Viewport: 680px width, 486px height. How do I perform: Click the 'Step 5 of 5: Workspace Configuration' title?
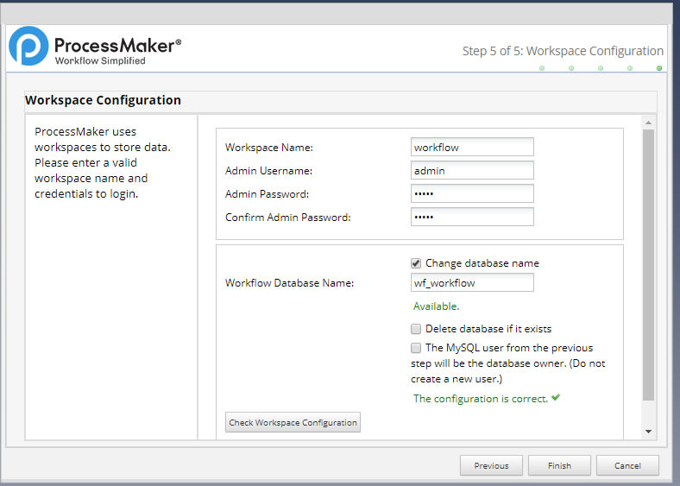(563, 51)
